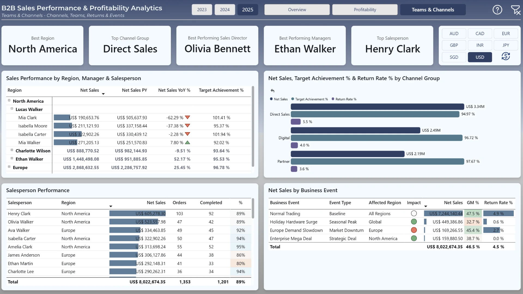Image resolution: width=523 pixels, height=294 pixels.
Task: Click the Best Region North America card
Action: (x=42, y=45)
